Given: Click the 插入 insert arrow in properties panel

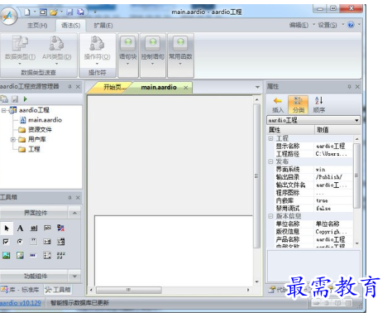Looking at the screenshot, I should click(278, 104).
